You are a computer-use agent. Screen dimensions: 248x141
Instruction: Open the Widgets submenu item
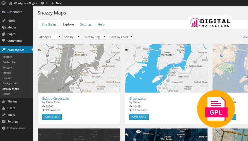(7, 68)
